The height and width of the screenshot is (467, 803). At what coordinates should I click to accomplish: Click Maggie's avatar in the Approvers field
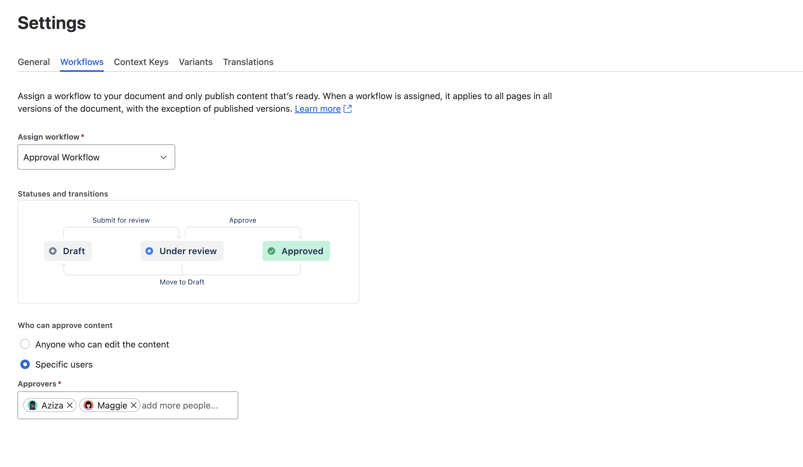pos(88,405)
